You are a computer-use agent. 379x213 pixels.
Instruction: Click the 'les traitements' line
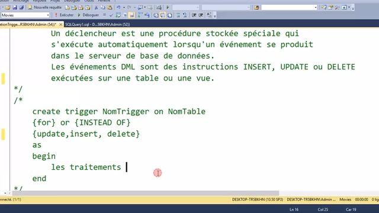tap(86, 167)
